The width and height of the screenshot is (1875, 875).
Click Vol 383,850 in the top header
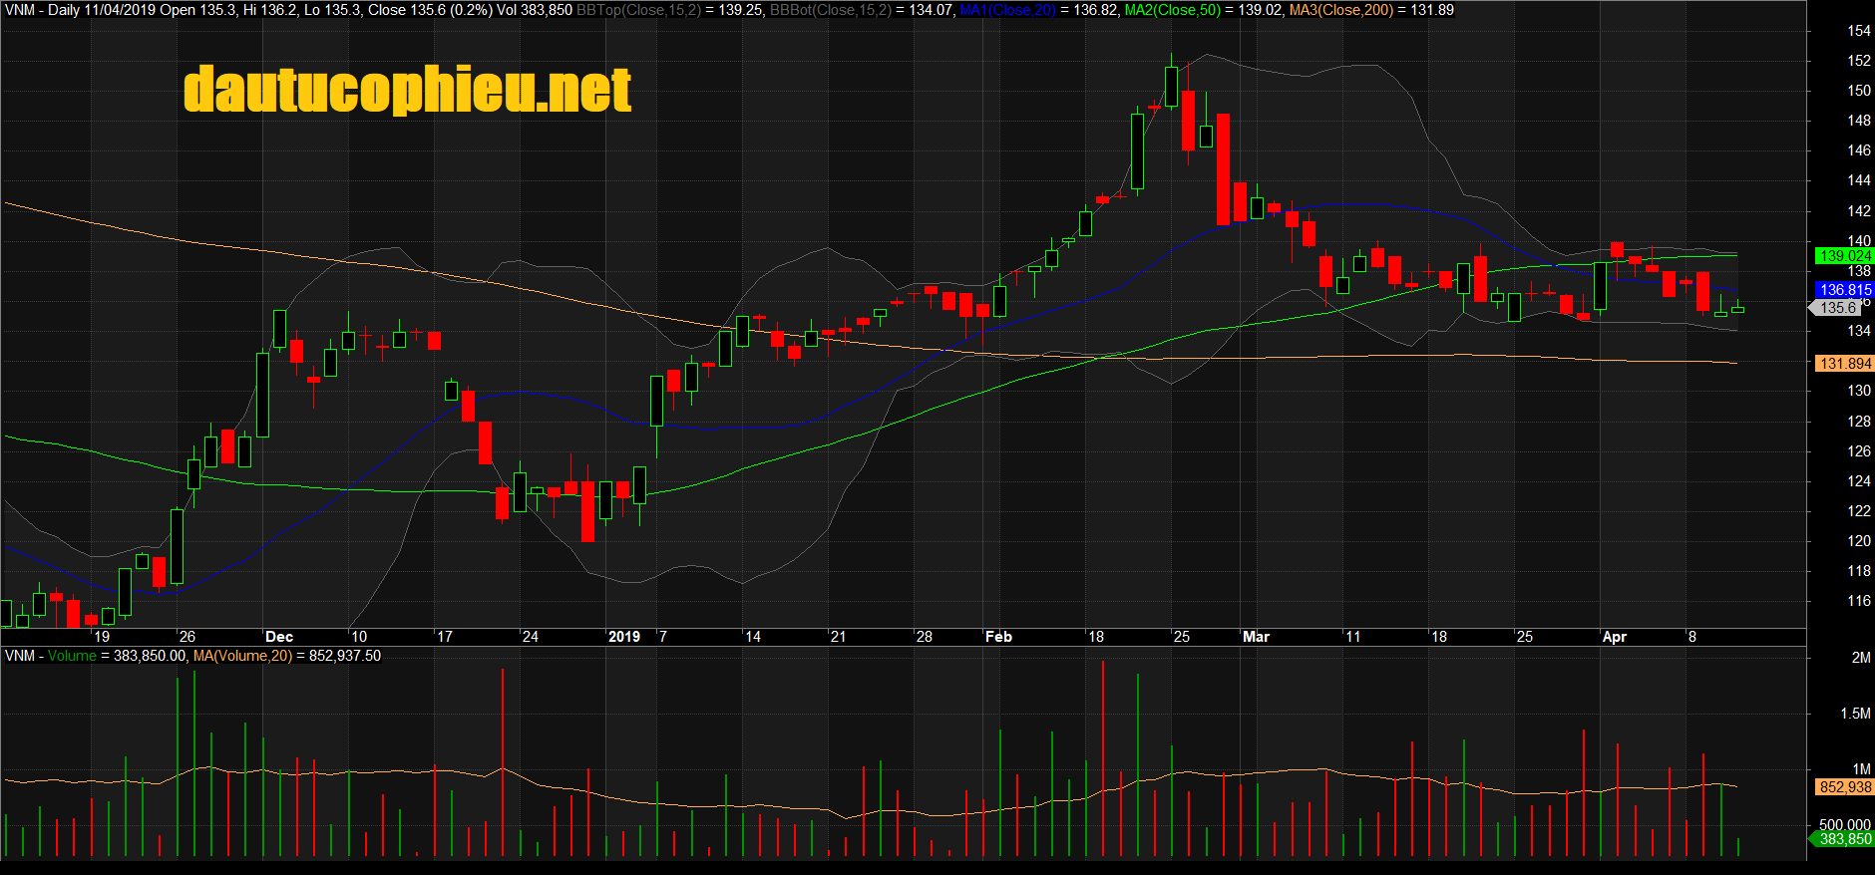click(535, 10)
